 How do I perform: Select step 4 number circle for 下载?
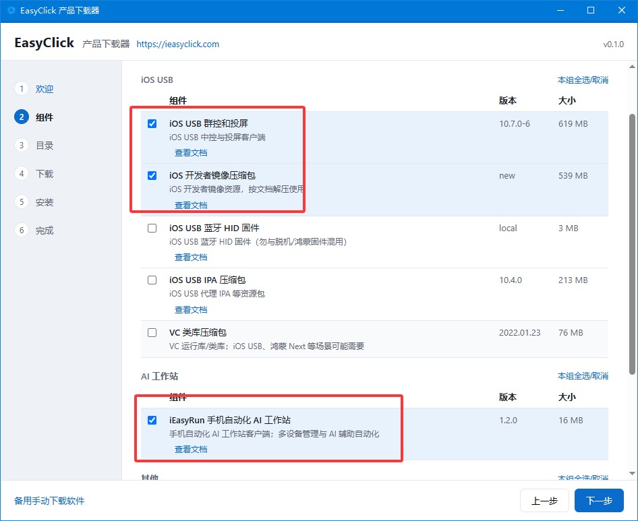[x=22, y=174]
